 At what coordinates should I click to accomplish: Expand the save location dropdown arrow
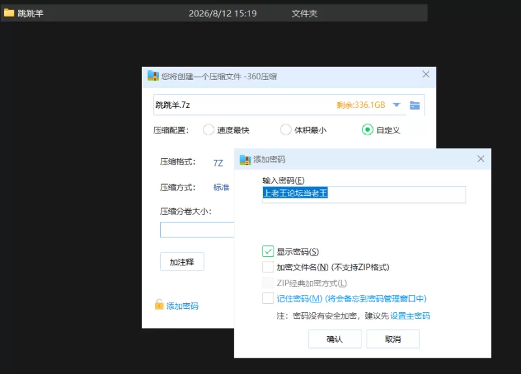396,105
